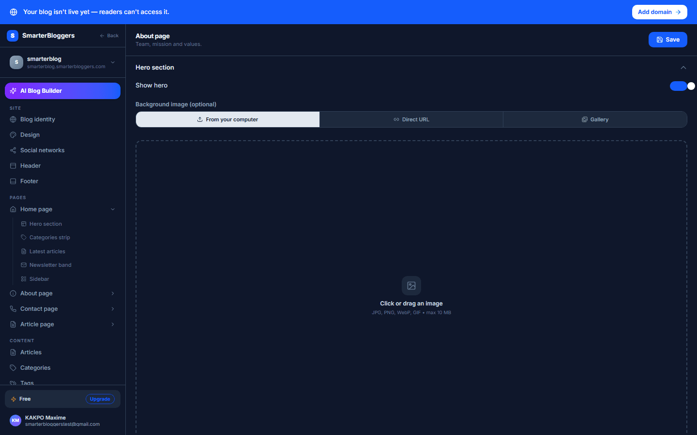Click the KM user avatar
The width and height of the screenshot is (697, 435).
click(x=15, y=420)
